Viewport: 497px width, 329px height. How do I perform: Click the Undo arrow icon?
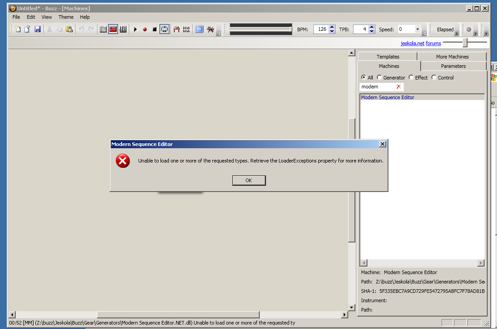[x=81, y=29]
